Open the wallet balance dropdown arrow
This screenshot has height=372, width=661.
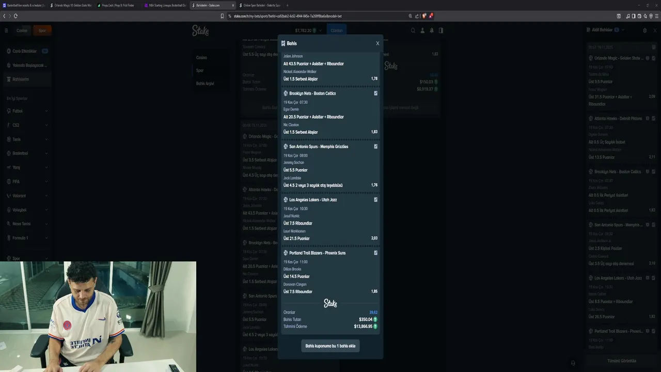coord(321,30)
